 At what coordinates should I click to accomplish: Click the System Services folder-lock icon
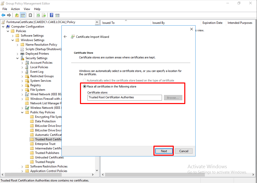pyautogui.click(x=27, y=81)
